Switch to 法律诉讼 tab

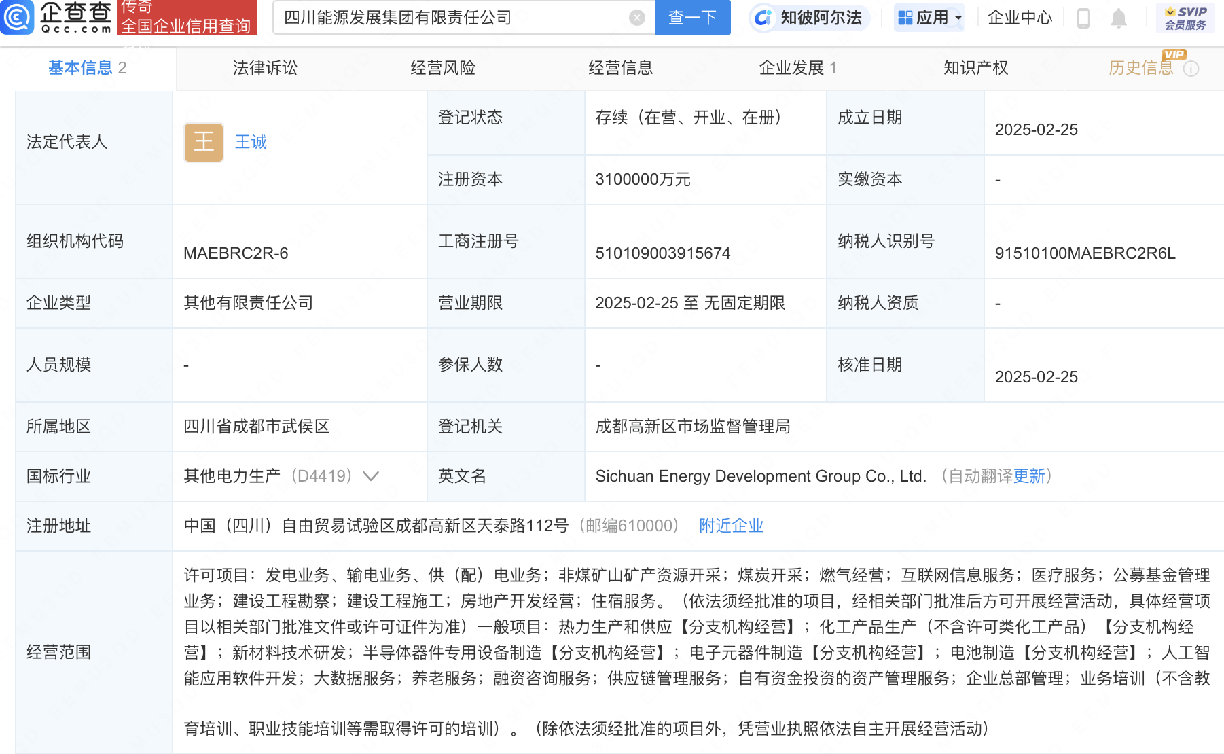[265, 68]
